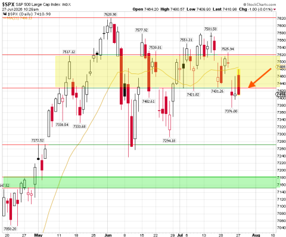
Task: Click the Last 7410.98 value
Action: click(x=225, y=9)
